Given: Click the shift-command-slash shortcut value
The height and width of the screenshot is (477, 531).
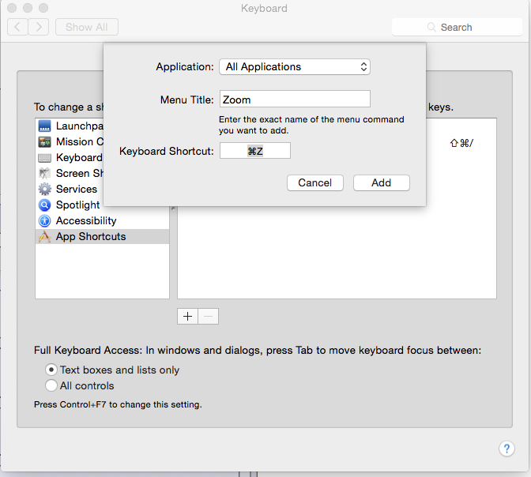Looking at the screenshot, I should [x=461, y=143].
